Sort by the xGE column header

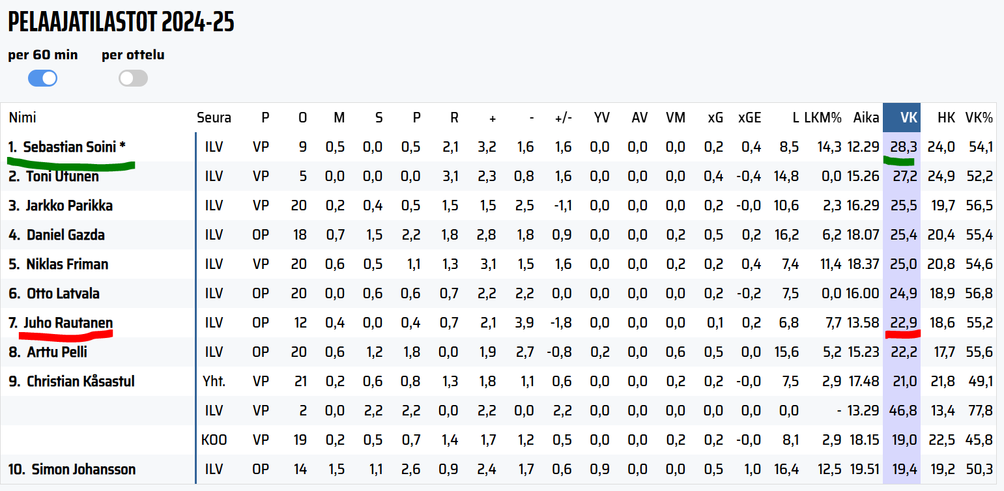click(x=749, y=118)
